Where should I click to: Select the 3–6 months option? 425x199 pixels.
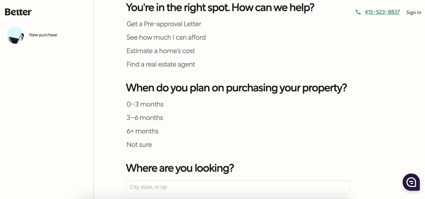pos(144,118)
